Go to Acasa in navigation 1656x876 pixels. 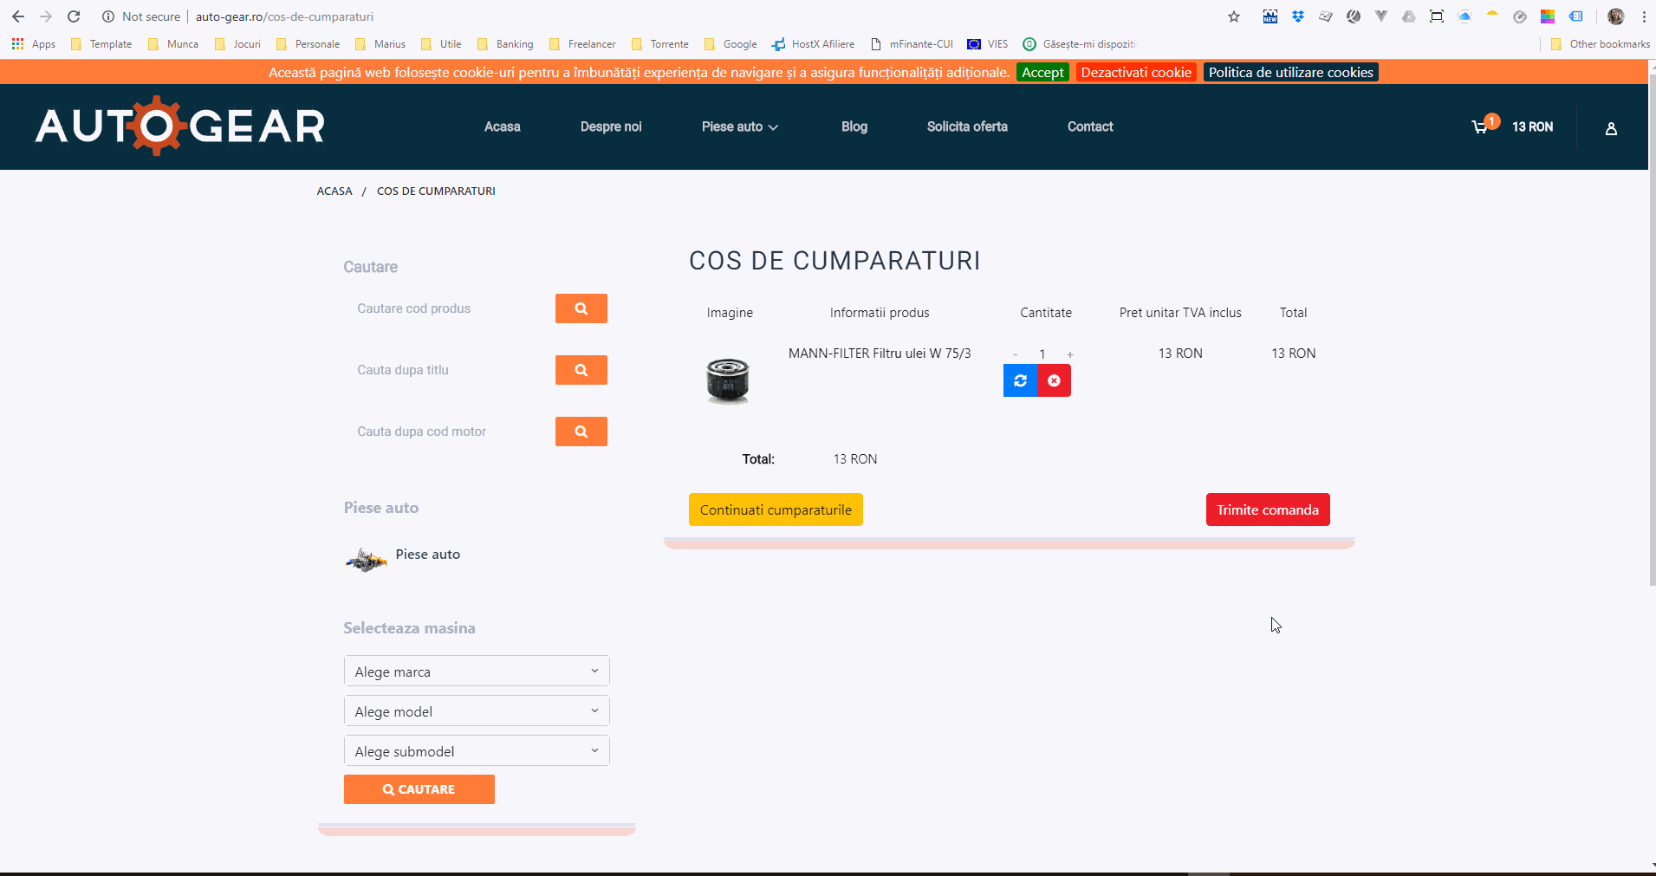click(503, 127)
